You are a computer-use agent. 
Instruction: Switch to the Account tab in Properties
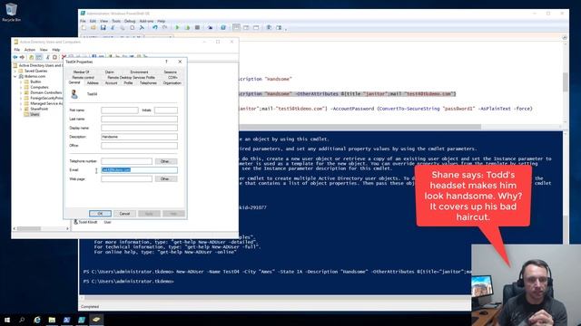point(111,83)
